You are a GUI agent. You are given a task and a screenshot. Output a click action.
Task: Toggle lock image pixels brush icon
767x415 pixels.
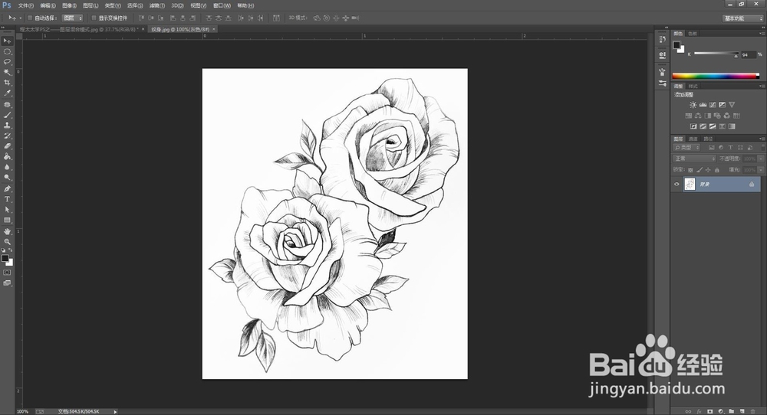point(700,170)
